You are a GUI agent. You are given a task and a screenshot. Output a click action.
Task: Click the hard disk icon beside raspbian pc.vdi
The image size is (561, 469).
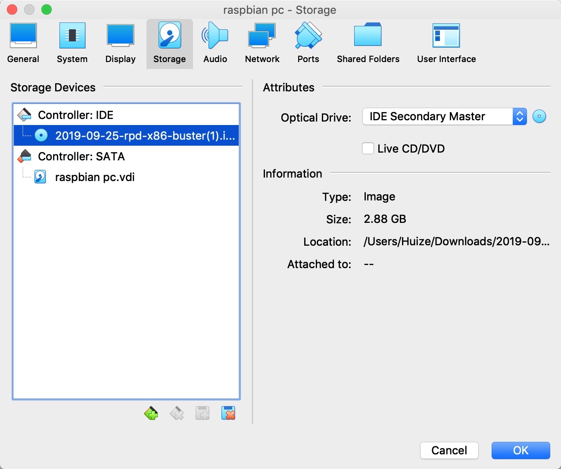[40, 177]
